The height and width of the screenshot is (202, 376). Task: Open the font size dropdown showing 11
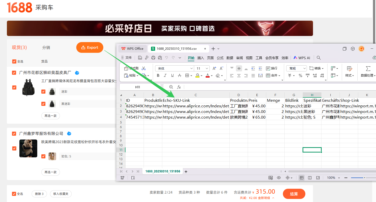pos(202,68)
